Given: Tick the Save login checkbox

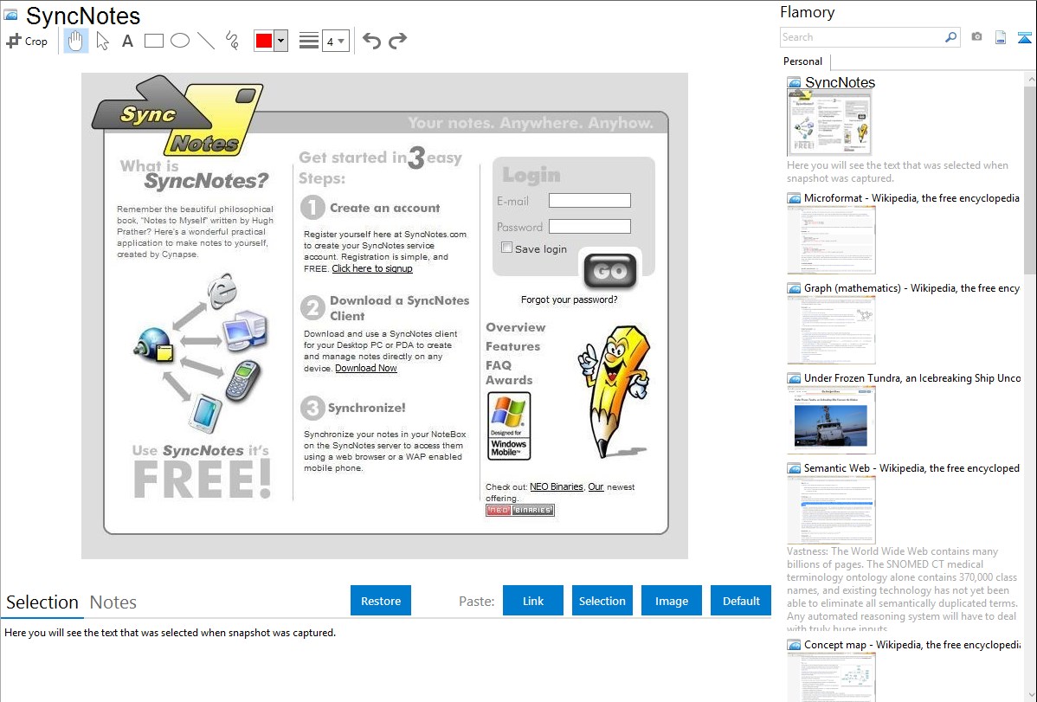Looking at the screenshot, I should pos(507,248).
